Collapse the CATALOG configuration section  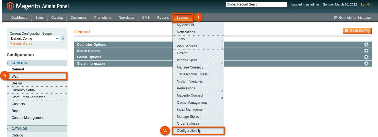[37, 129]
